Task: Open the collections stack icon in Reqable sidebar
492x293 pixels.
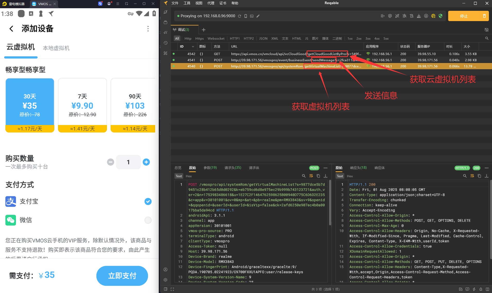Action: coord(165,22)
